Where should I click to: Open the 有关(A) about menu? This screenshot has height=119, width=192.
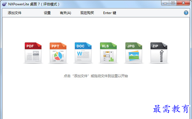point(66,13)
